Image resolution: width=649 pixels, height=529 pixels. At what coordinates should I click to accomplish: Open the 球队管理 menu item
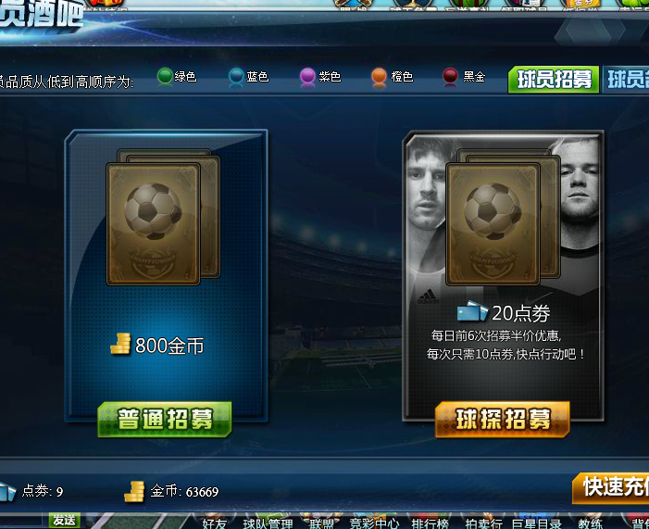(x=268, y=523)
